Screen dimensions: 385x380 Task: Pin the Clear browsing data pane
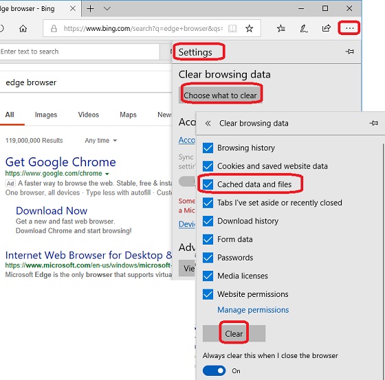374,123
